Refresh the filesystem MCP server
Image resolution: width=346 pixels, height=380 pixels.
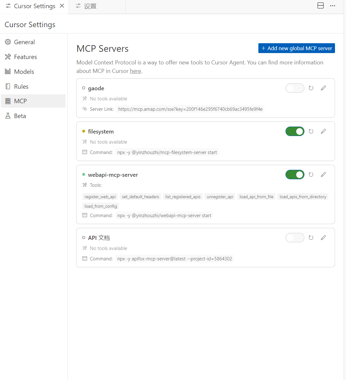[x=311, y=131]
